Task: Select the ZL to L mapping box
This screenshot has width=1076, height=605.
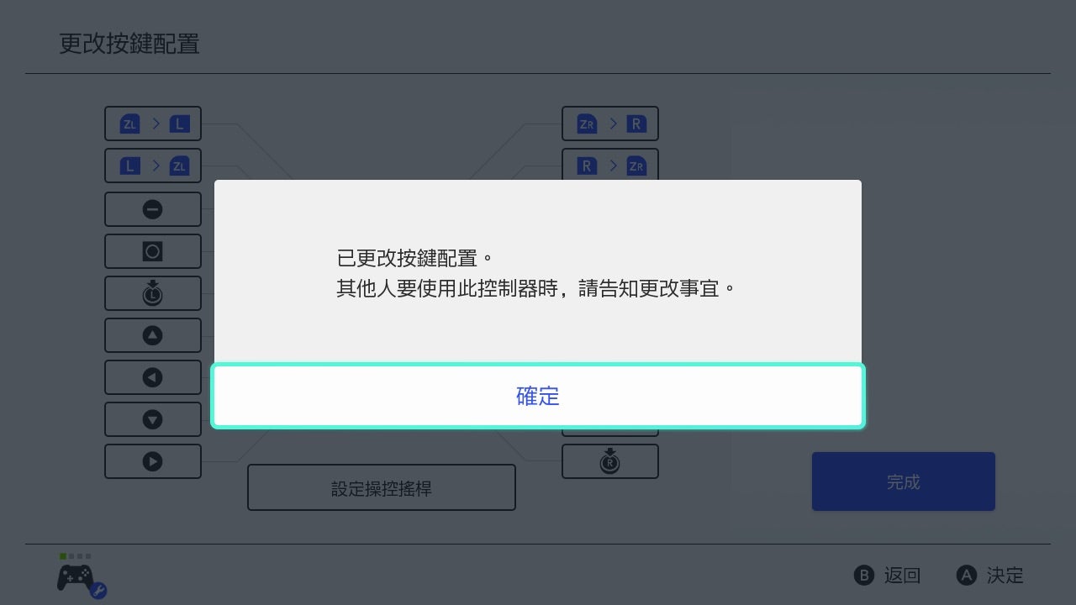Action: coord(153,124)
